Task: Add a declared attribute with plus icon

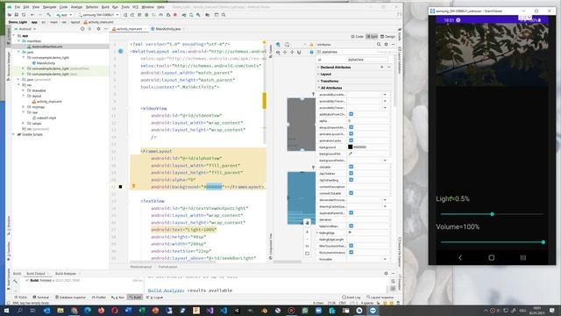Action: click(382, 68)
